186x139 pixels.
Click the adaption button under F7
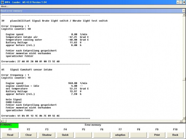click(x=120, y=135)
